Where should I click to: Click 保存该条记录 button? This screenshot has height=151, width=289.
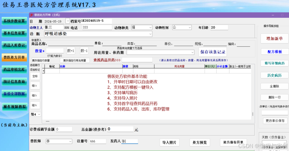coord(213,52)
